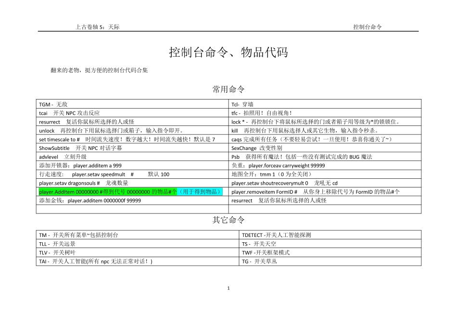Click the main title 控制台命令、物品代码
Screen dimensions: 457x323
coord(228,52)
